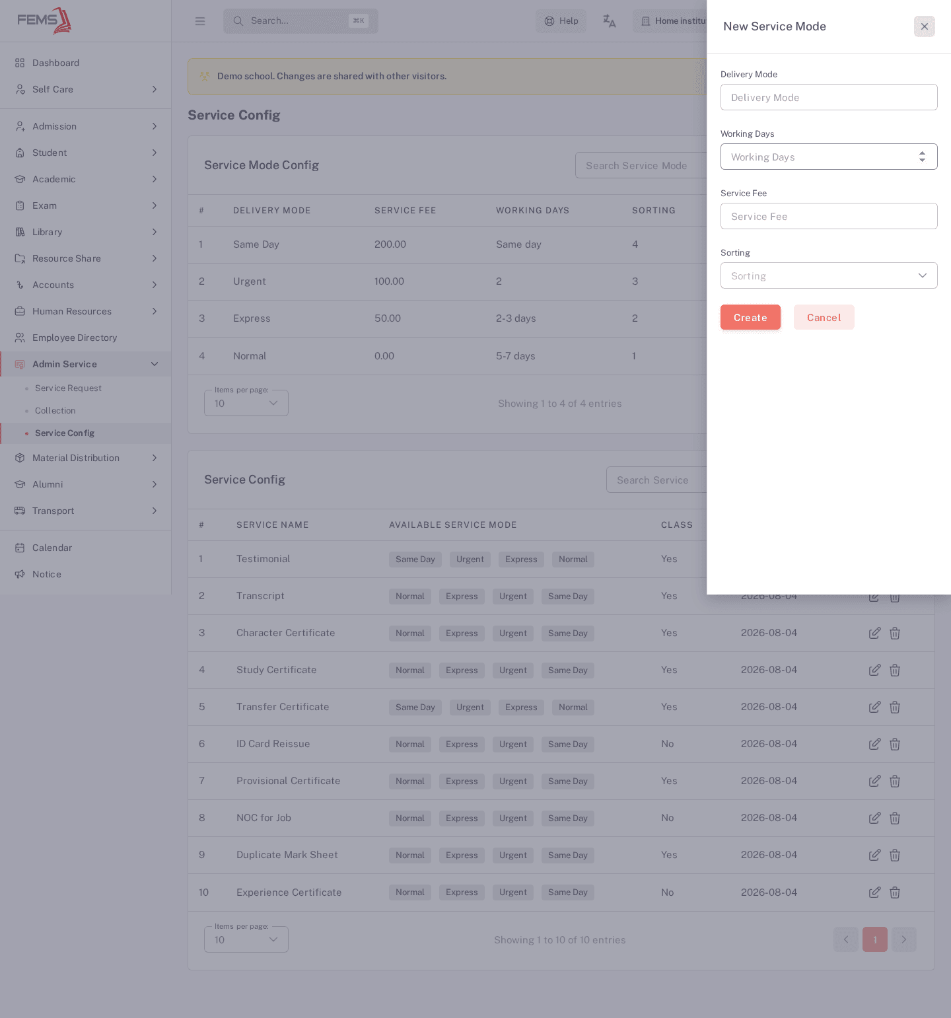Open the Notice page
The height and width of the screenshot is (1018, 951).
[x=86, y=574]
